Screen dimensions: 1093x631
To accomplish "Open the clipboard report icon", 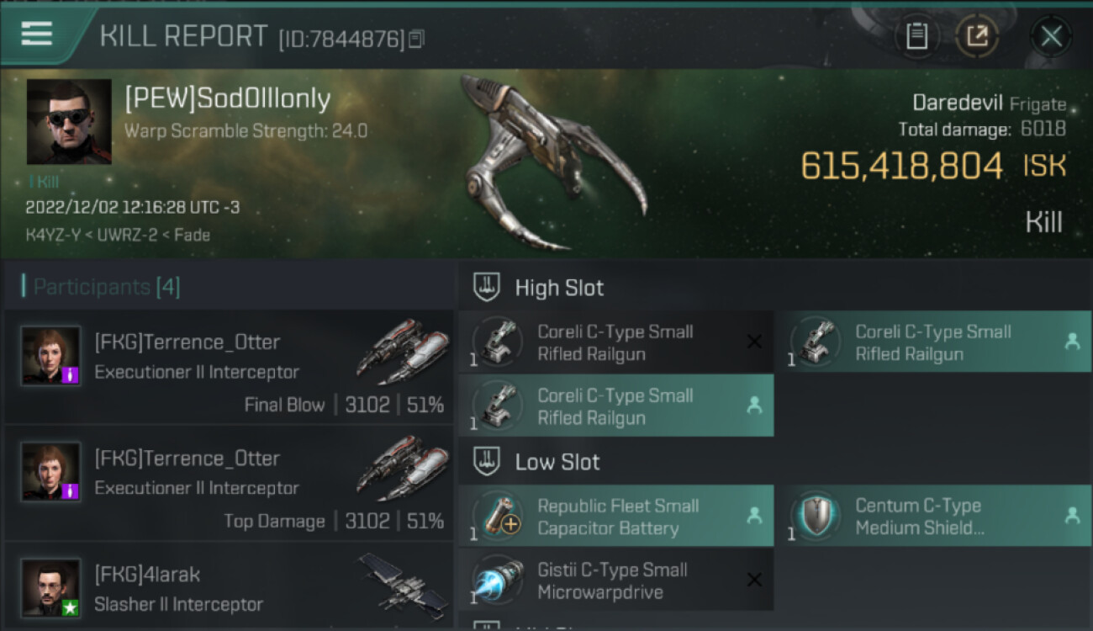I will pyautogui.click(x=916, y=36).
